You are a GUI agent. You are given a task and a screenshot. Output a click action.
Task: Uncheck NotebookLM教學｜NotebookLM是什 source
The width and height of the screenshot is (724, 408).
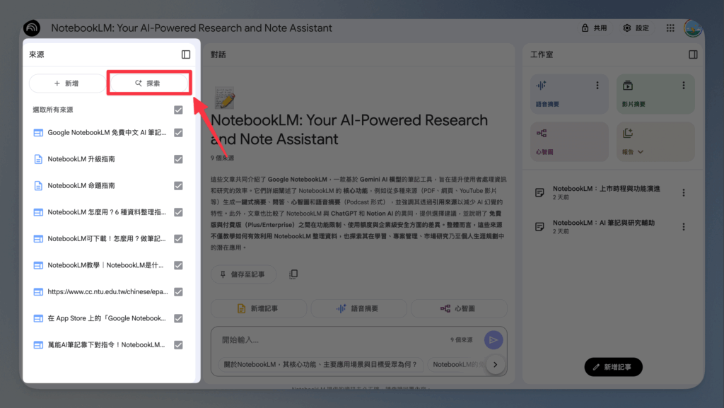[178, 265]
